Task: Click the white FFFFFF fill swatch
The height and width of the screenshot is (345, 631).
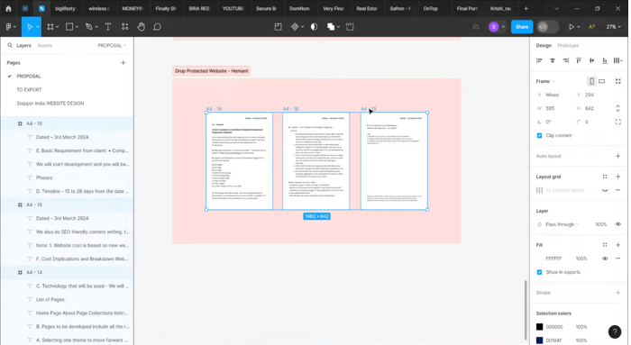Action: (540, 259)
